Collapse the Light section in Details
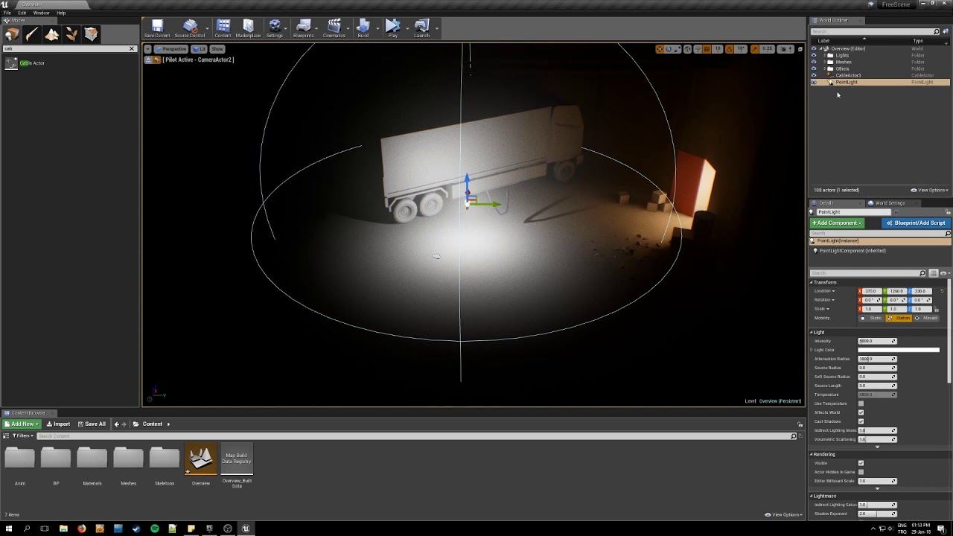 (812, 331)
